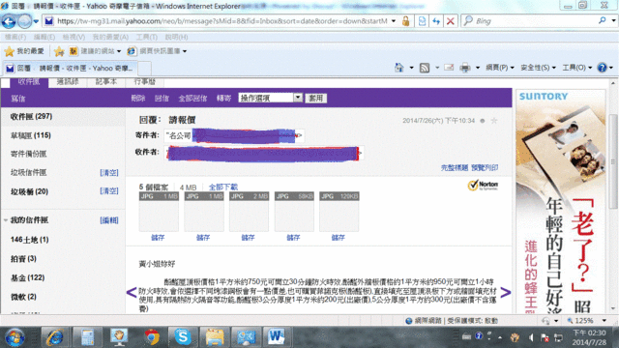Click 刪除 delete in purple toolbar
The image size is (619, 348).
pos(138,99)
